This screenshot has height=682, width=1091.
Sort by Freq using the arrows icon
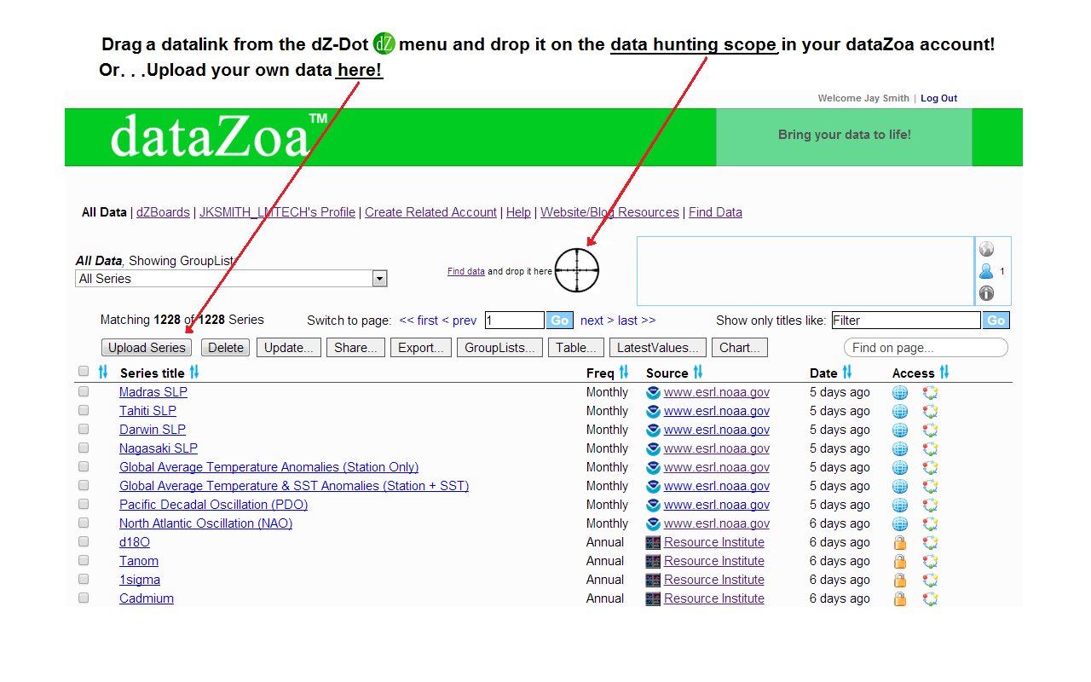624,372
